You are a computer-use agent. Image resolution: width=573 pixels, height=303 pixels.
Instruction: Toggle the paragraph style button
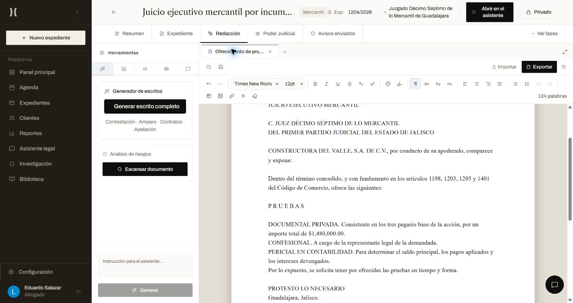415,84
